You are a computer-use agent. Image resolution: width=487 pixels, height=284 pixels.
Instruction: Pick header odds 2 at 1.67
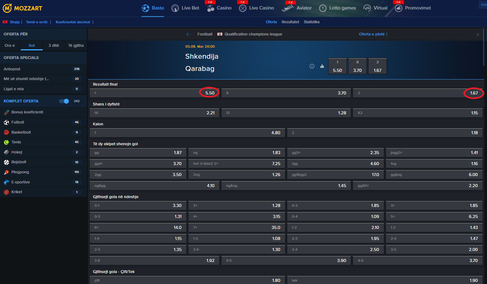pos(378,66)
